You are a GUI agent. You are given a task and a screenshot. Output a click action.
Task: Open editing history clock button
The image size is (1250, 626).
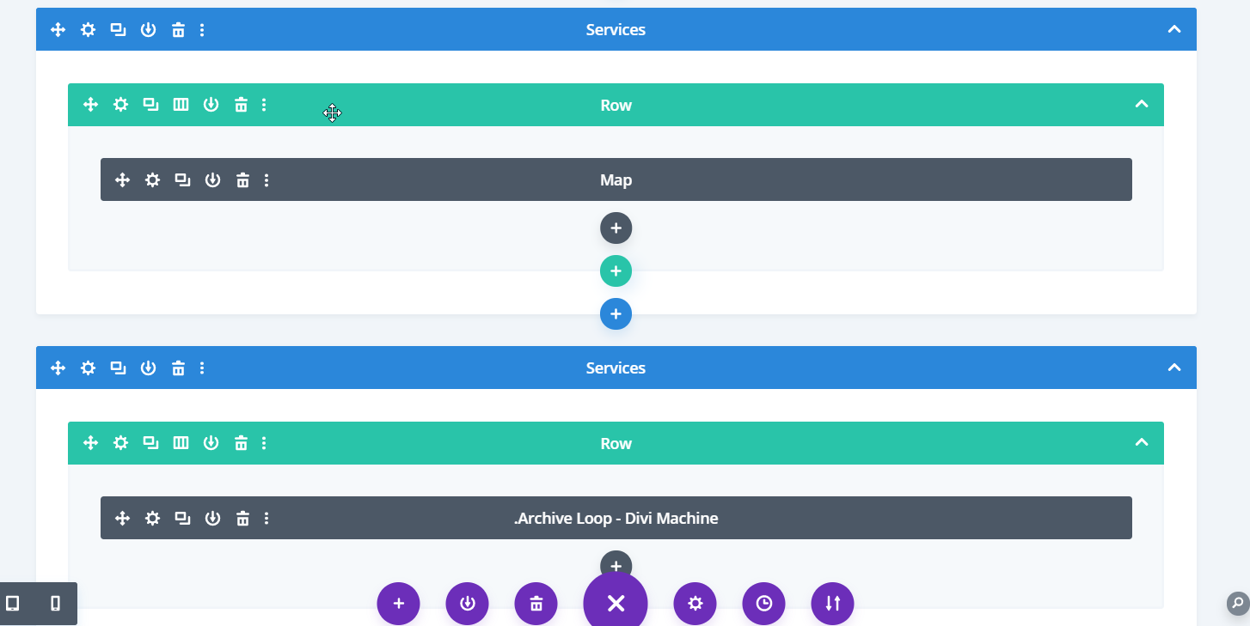click(x=763, y=604)
